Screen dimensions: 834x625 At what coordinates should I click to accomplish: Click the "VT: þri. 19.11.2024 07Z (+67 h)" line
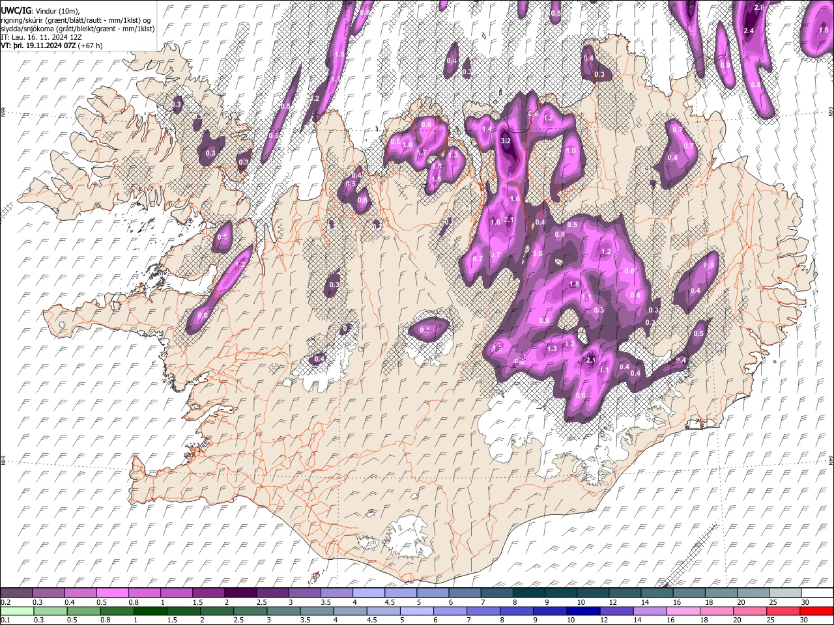tap(51, 46)
